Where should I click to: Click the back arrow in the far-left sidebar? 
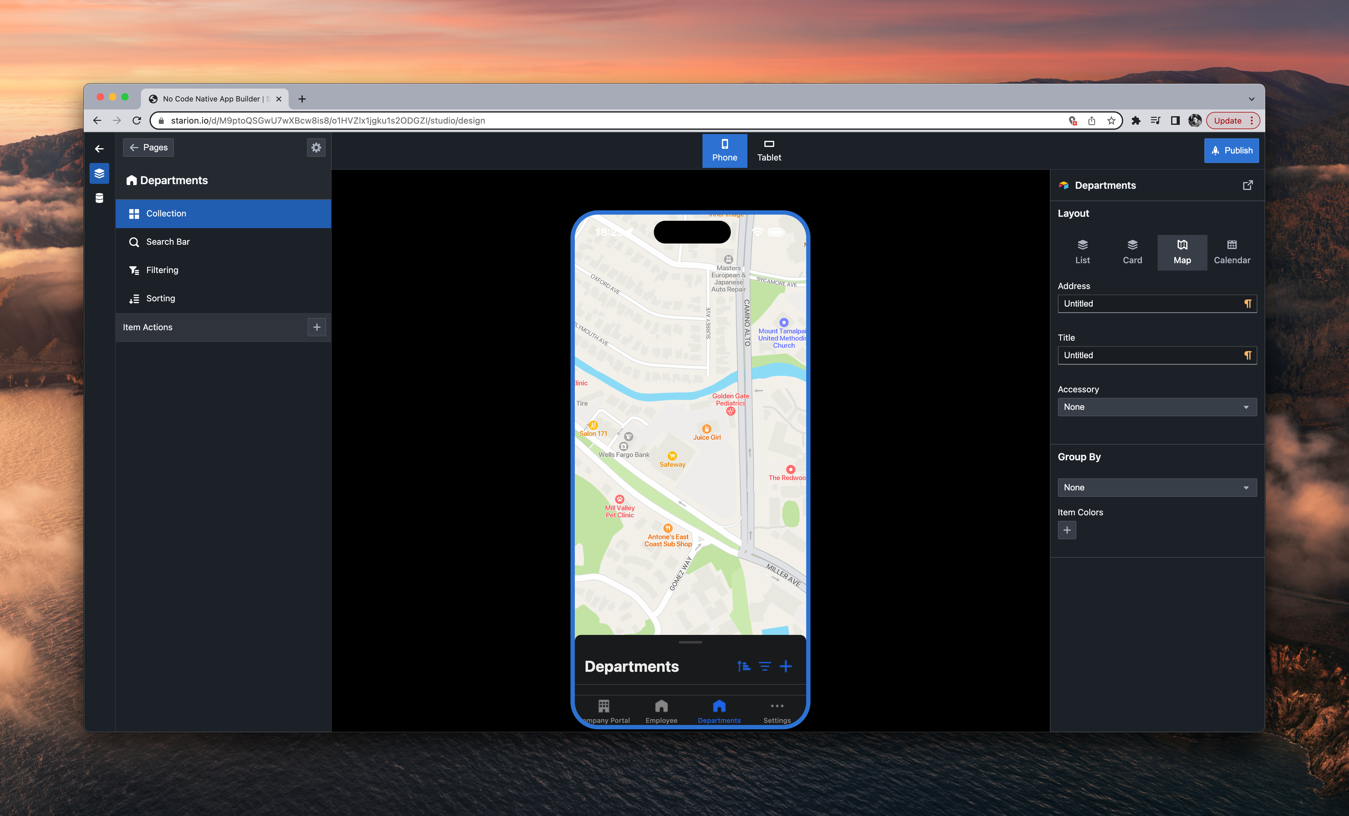[x=99, y=148]
